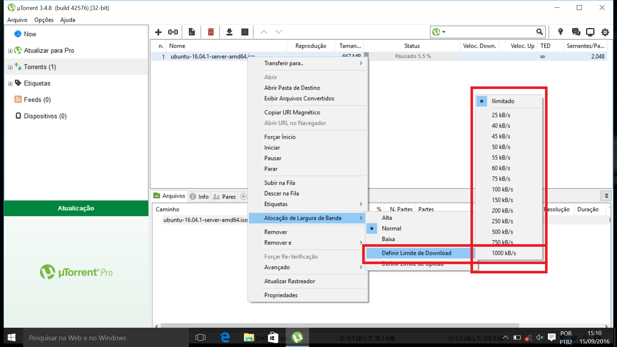617x347 pixels.
Task: Click the Propriedades button in context menu
Action: pyautogui.click(x=282, y=295)
